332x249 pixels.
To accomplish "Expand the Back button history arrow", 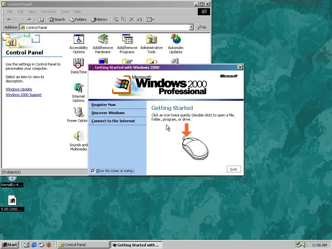I will pos(23,20).
